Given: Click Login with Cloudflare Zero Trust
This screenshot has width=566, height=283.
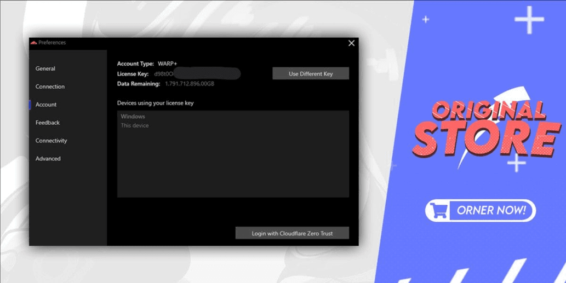Looking at the screenshot, I should (x=292, y=233).
